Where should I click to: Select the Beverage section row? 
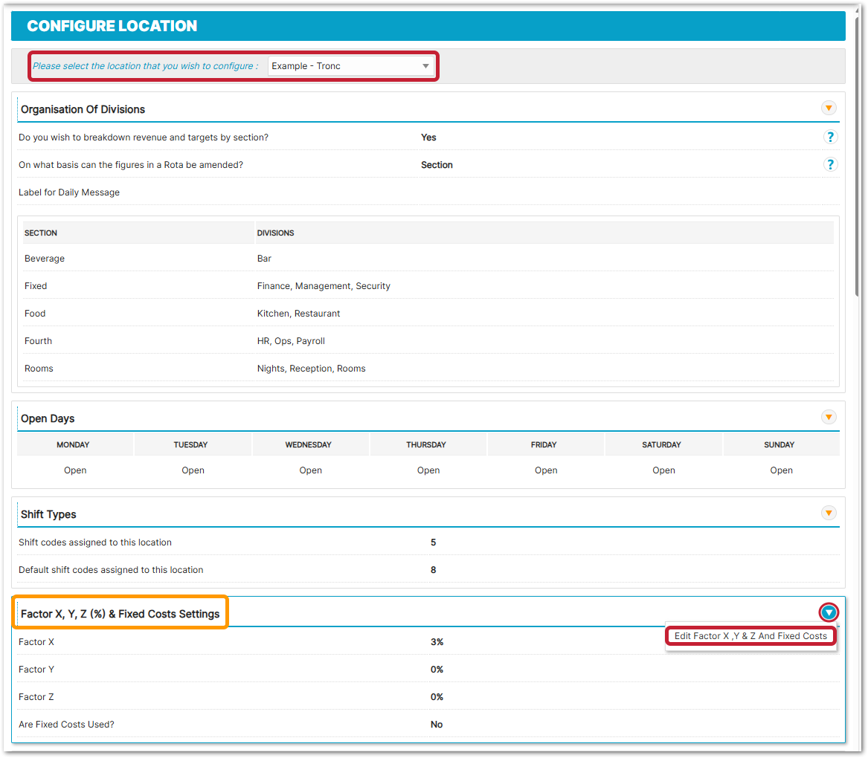pyautogui.click(x=45, y=259)
